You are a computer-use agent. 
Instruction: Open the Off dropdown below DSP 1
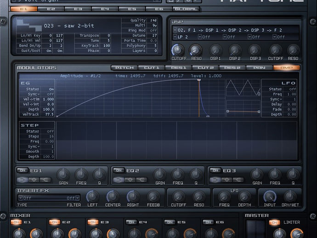[x=200, y=37]
